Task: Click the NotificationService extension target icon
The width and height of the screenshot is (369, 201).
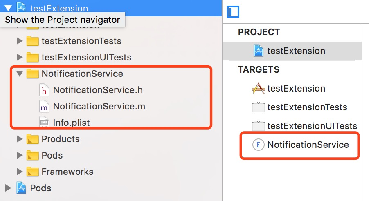Action: click(x=259, y=145)
